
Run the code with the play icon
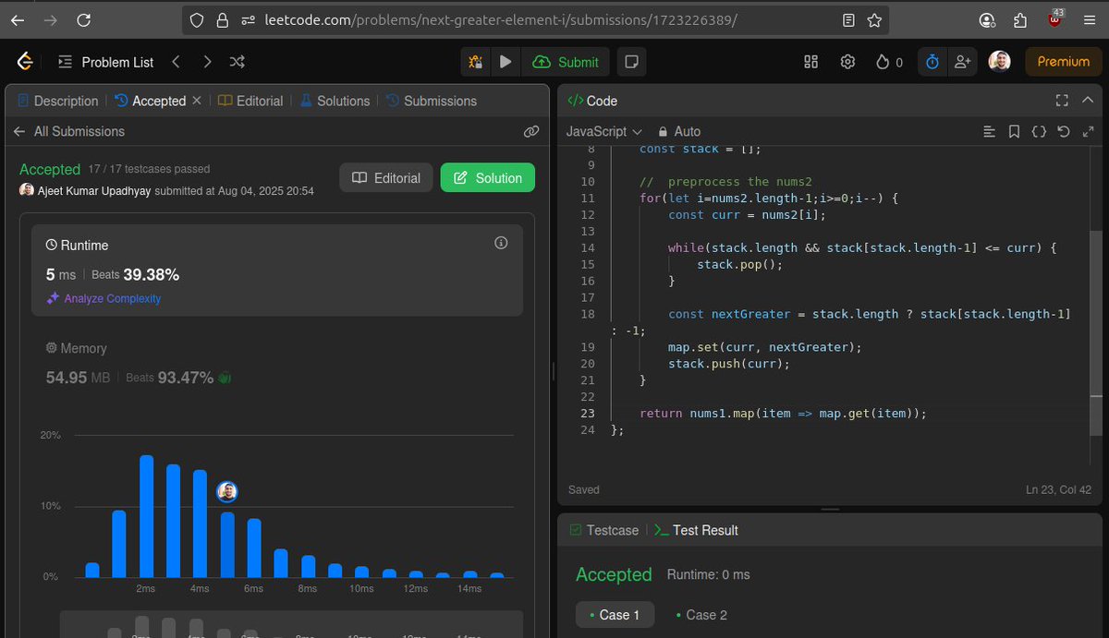pos(505,62)
